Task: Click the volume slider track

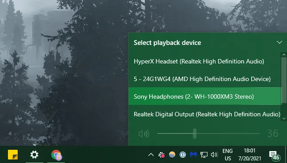Action: 208,133
